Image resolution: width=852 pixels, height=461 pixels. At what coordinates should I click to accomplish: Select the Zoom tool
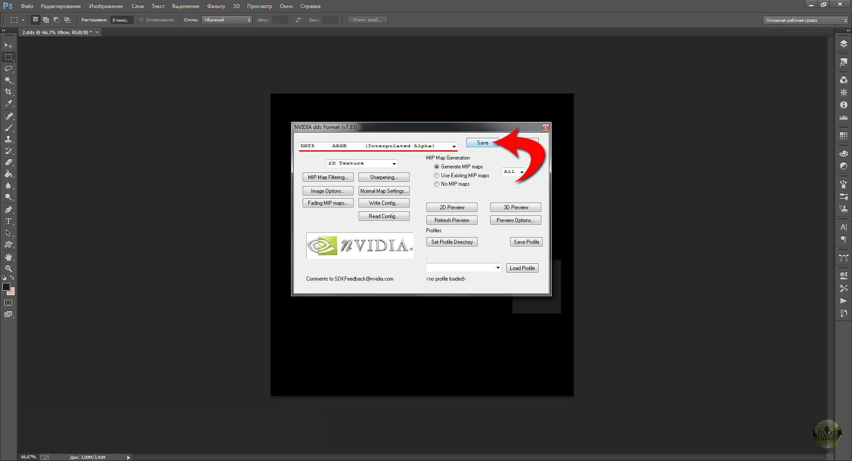tap(8, 269)
